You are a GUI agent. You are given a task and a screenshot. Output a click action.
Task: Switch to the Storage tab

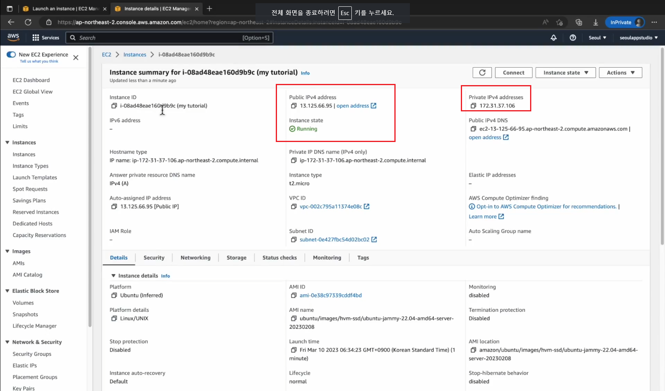pyautogui.click(x=236, y=258)
